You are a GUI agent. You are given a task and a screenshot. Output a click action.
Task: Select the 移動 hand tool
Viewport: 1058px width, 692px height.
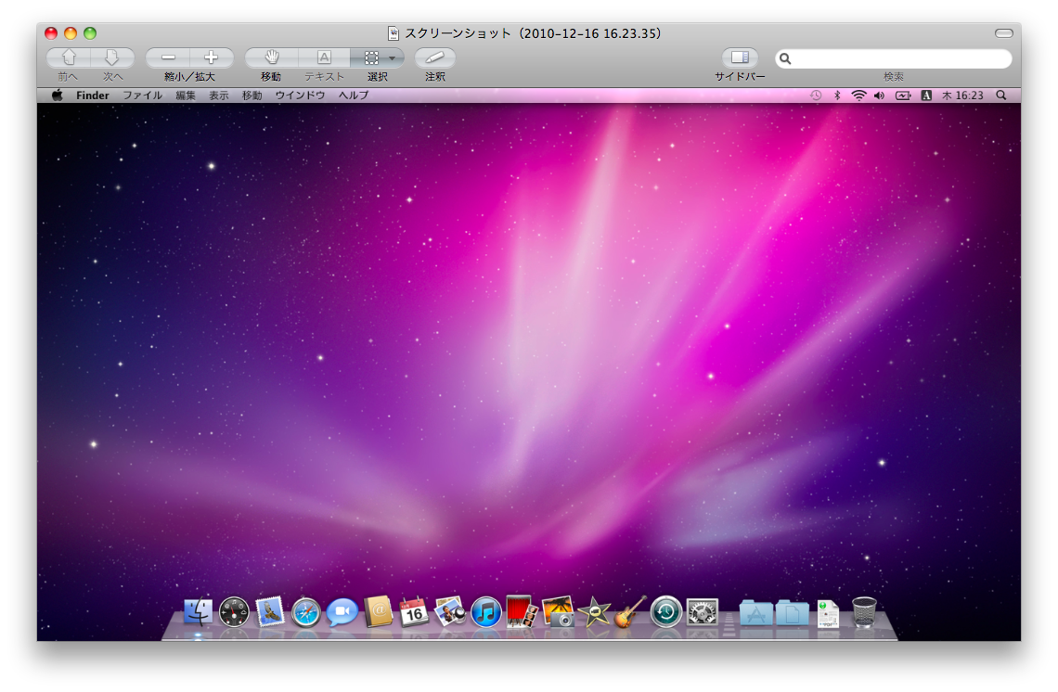point(271,58)
